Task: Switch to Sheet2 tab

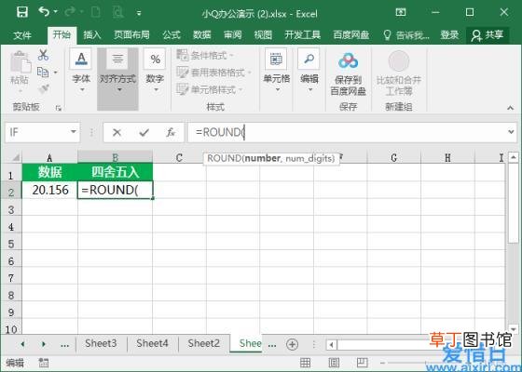Action: tap(204, 343)
